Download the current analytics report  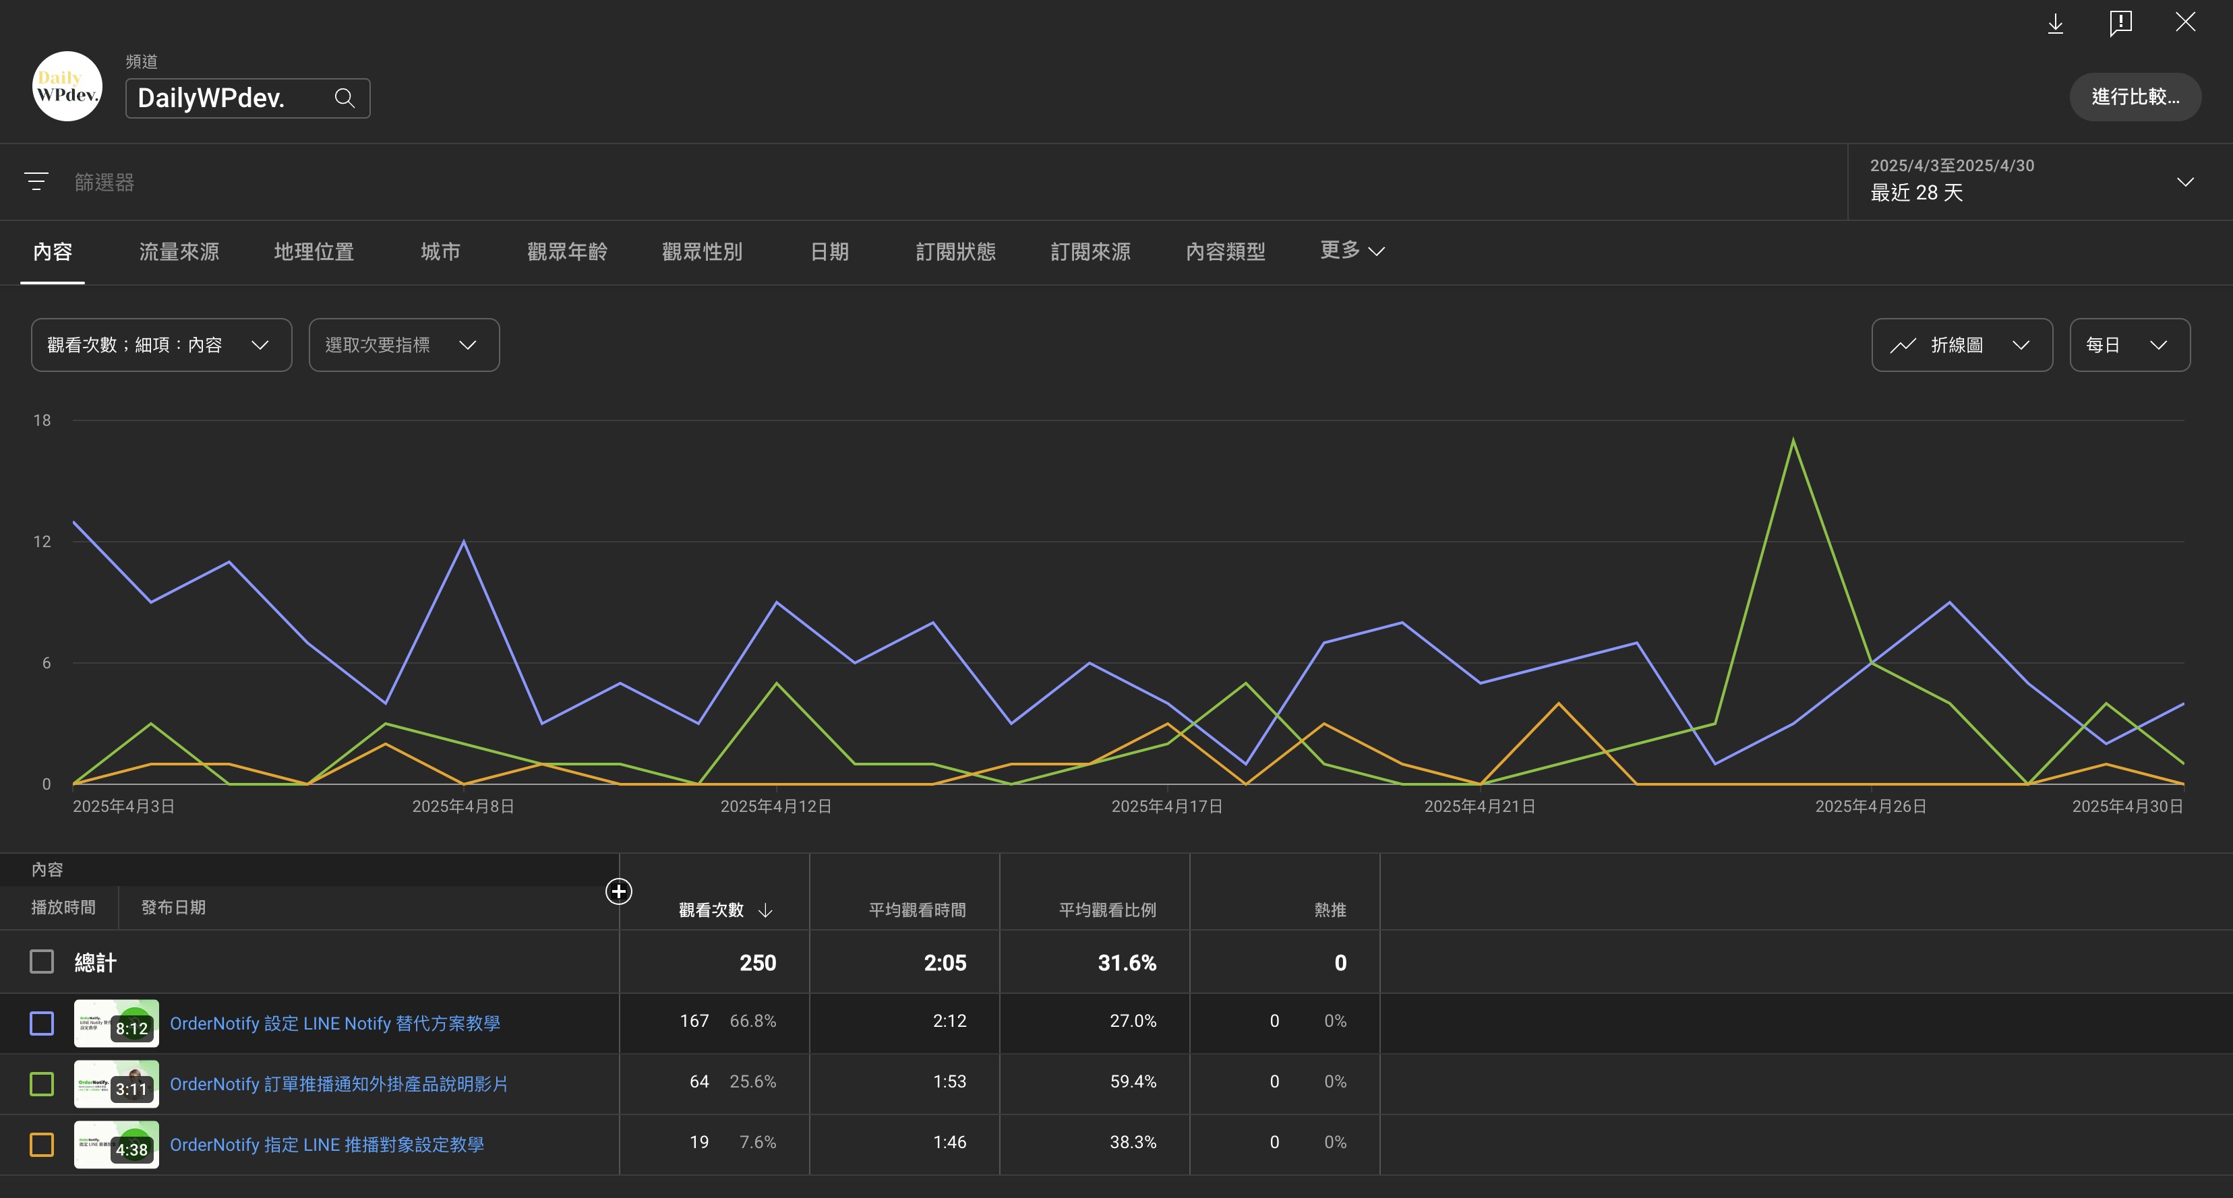point(2055,24)
